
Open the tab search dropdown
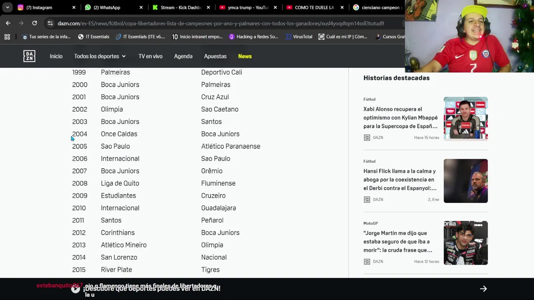8,7
